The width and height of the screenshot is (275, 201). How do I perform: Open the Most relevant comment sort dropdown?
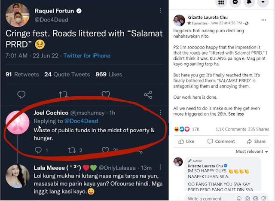coord(252,152)
